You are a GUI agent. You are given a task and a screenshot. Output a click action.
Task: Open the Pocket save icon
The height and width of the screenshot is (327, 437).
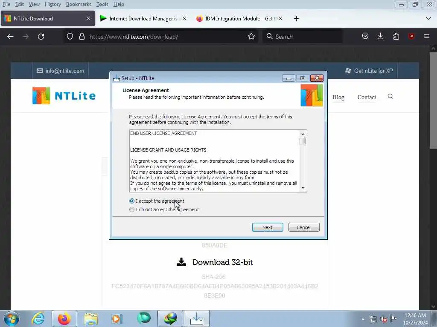pos(365,37)
